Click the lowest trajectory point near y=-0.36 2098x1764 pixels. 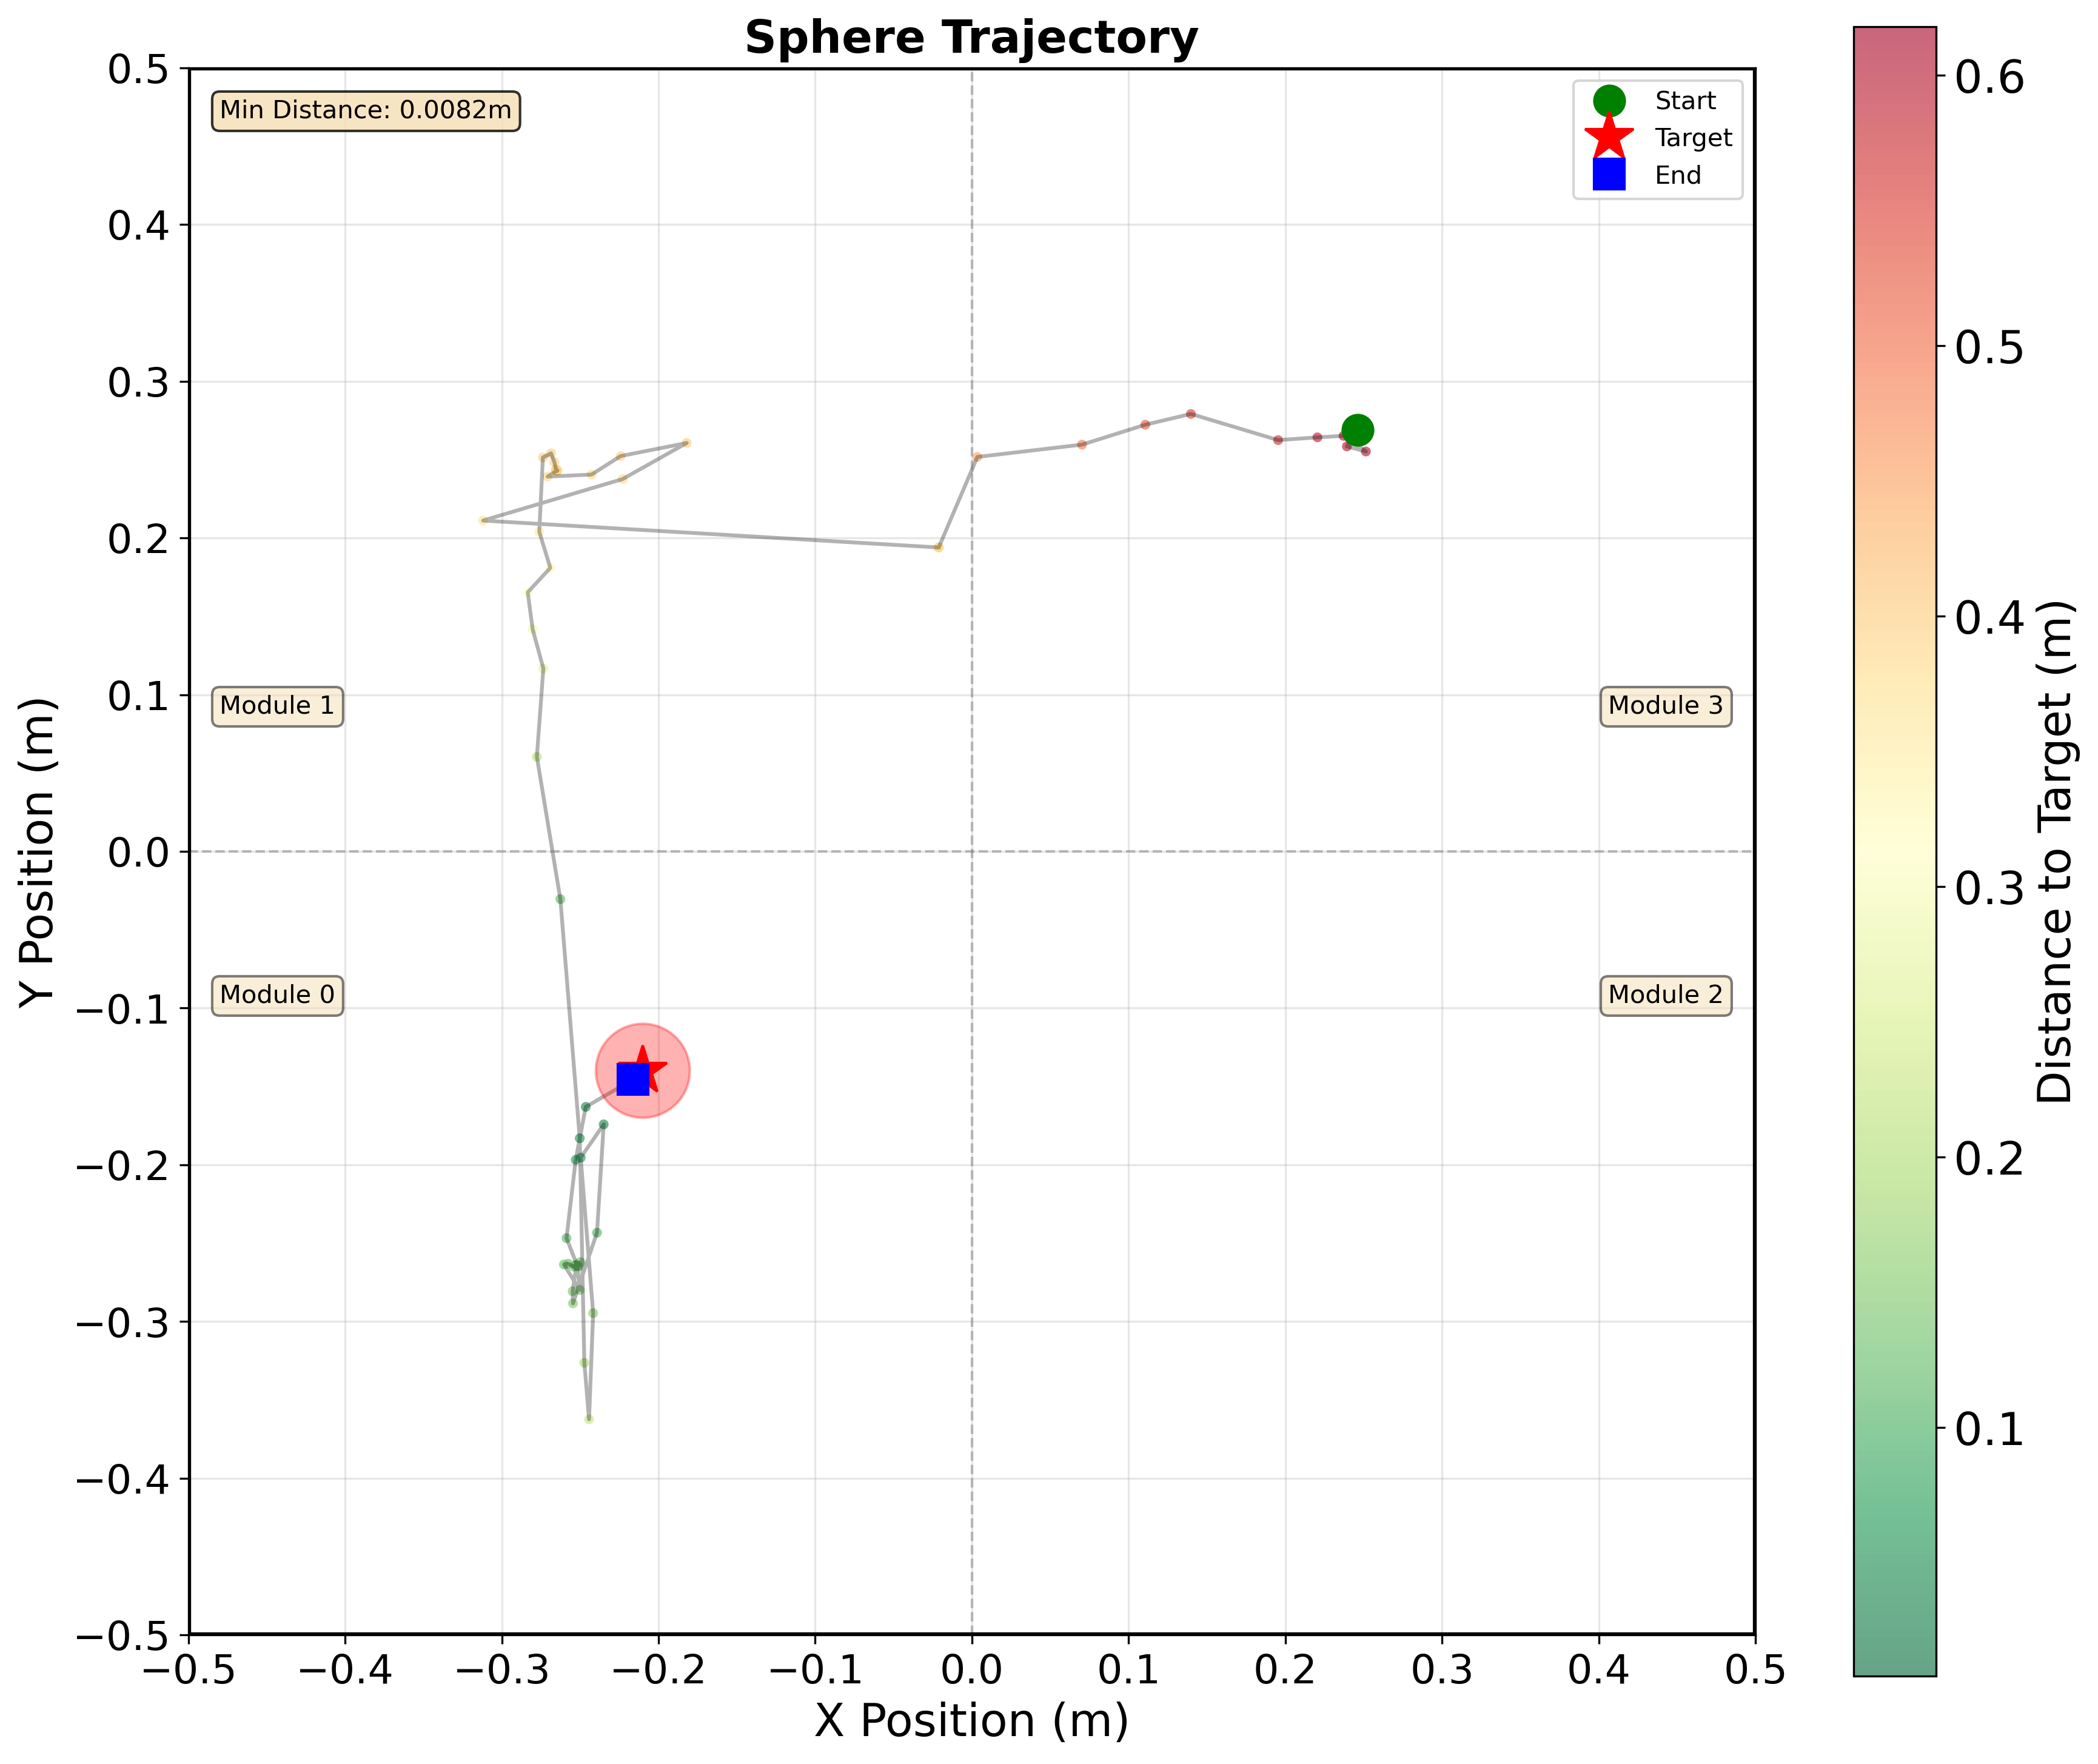click(589, 1419)
